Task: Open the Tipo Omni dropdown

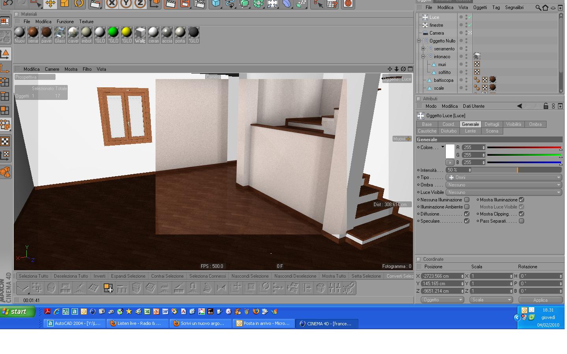Action: click(504, 177)
